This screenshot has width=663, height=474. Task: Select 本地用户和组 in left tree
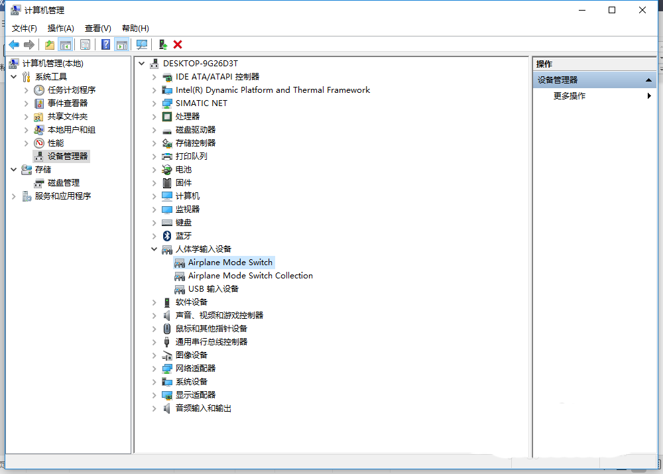(x=71, y=130)
